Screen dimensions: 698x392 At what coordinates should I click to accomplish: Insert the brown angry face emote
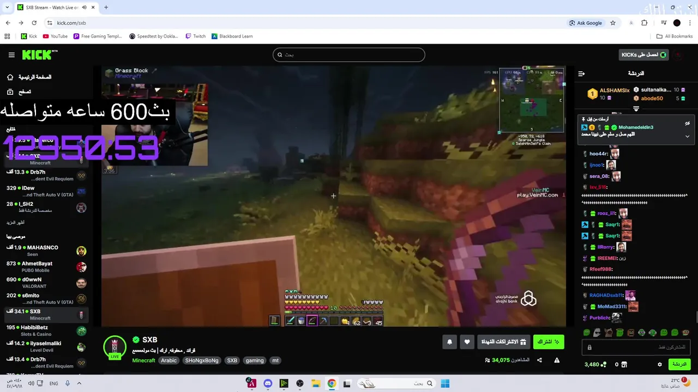click(x=630, y=333)
